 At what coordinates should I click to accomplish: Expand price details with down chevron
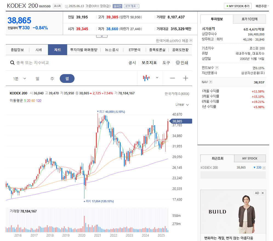click(x=102, y=36)
